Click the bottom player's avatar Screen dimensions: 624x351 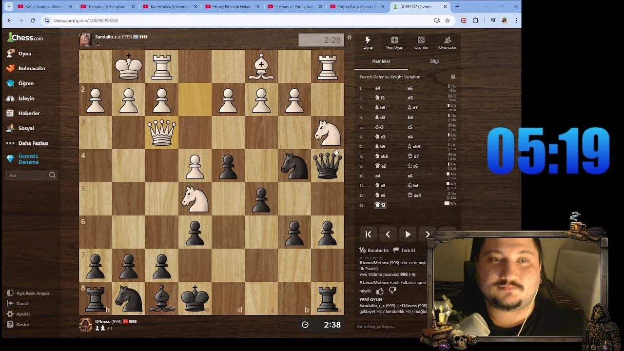pyautogui.click(x=85, y=325)
